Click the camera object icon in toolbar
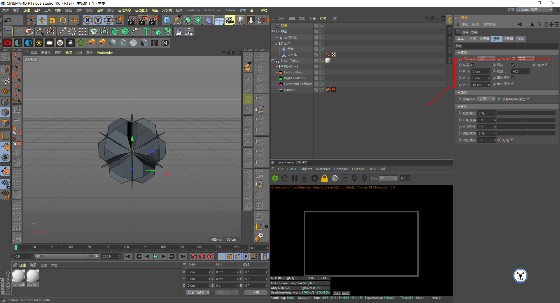Image resolution: width=560 pixels, height=303 pixels. [230, 20]
